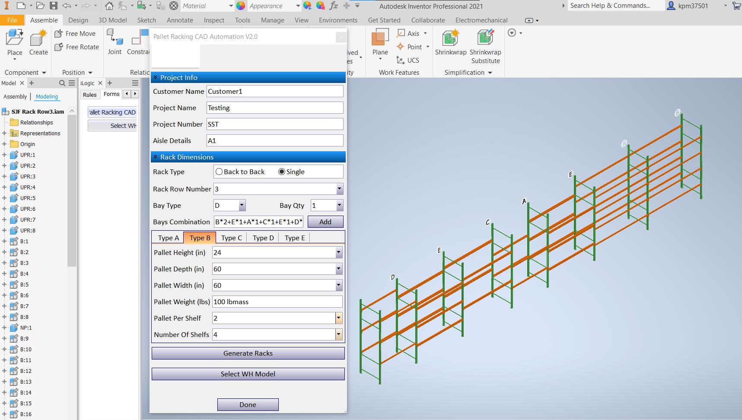The height and width of the screenshot is (420, 742).
Task: Open the Material dropdown in top toolbar
Action: pos(231,6)
